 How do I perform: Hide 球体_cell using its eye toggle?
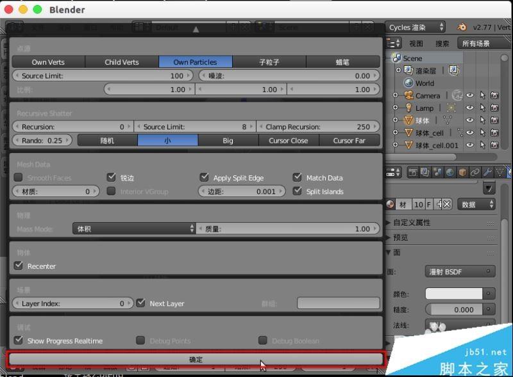point(469,132)
